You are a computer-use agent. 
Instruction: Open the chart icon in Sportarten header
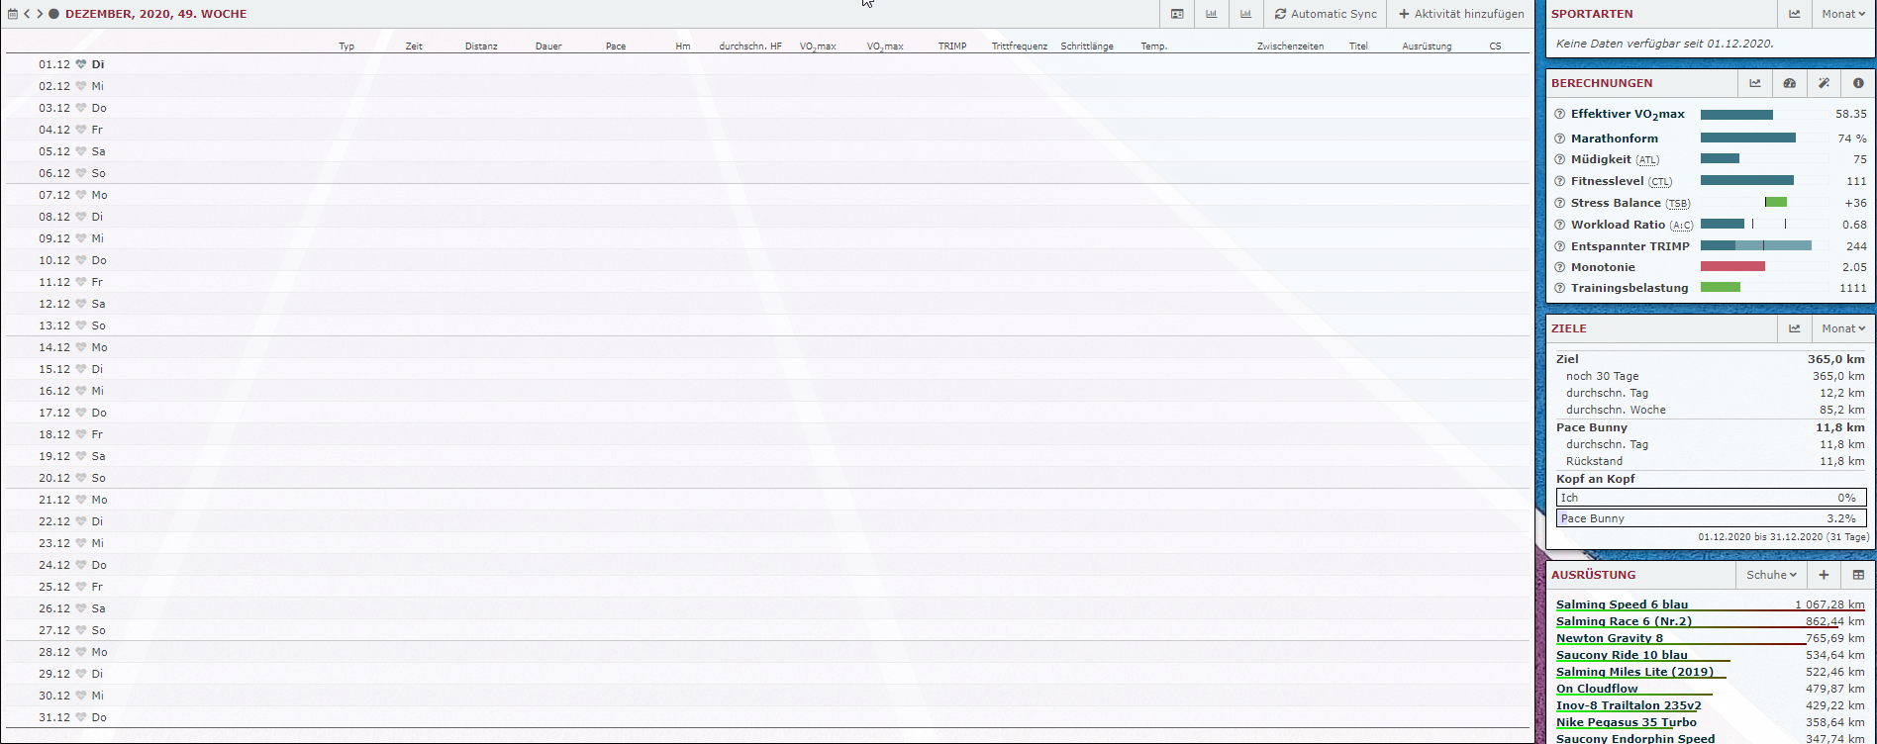click(x=1794, y=14)
